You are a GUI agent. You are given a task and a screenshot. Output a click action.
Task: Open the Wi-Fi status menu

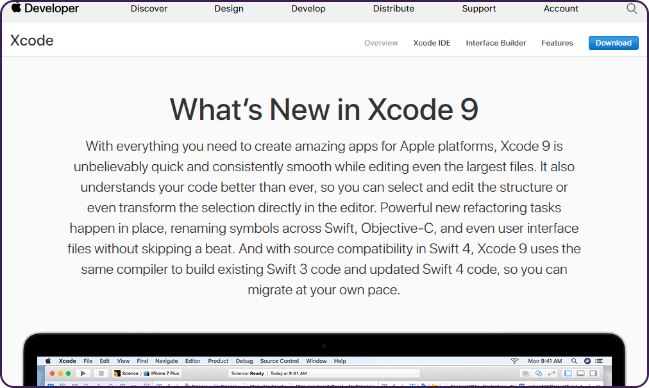point(514,360)
